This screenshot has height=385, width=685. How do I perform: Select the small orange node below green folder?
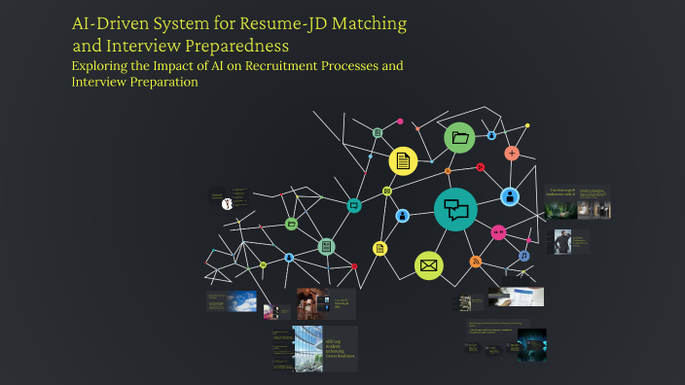point(448,171)
